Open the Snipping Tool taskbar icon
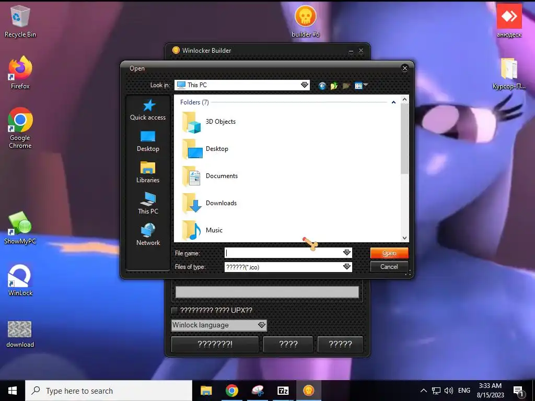 (258, 391)
